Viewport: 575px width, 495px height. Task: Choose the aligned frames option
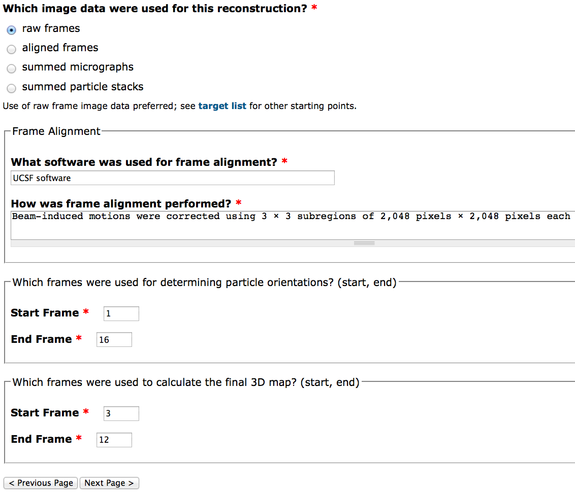tap(11, 49)
